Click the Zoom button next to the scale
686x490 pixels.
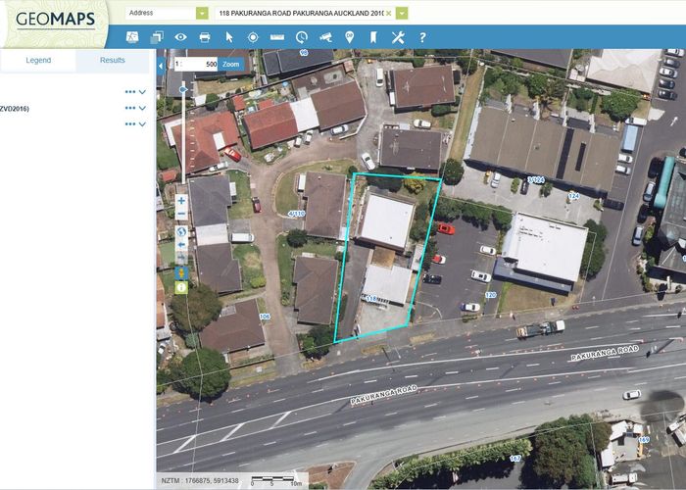click(230, 64)
